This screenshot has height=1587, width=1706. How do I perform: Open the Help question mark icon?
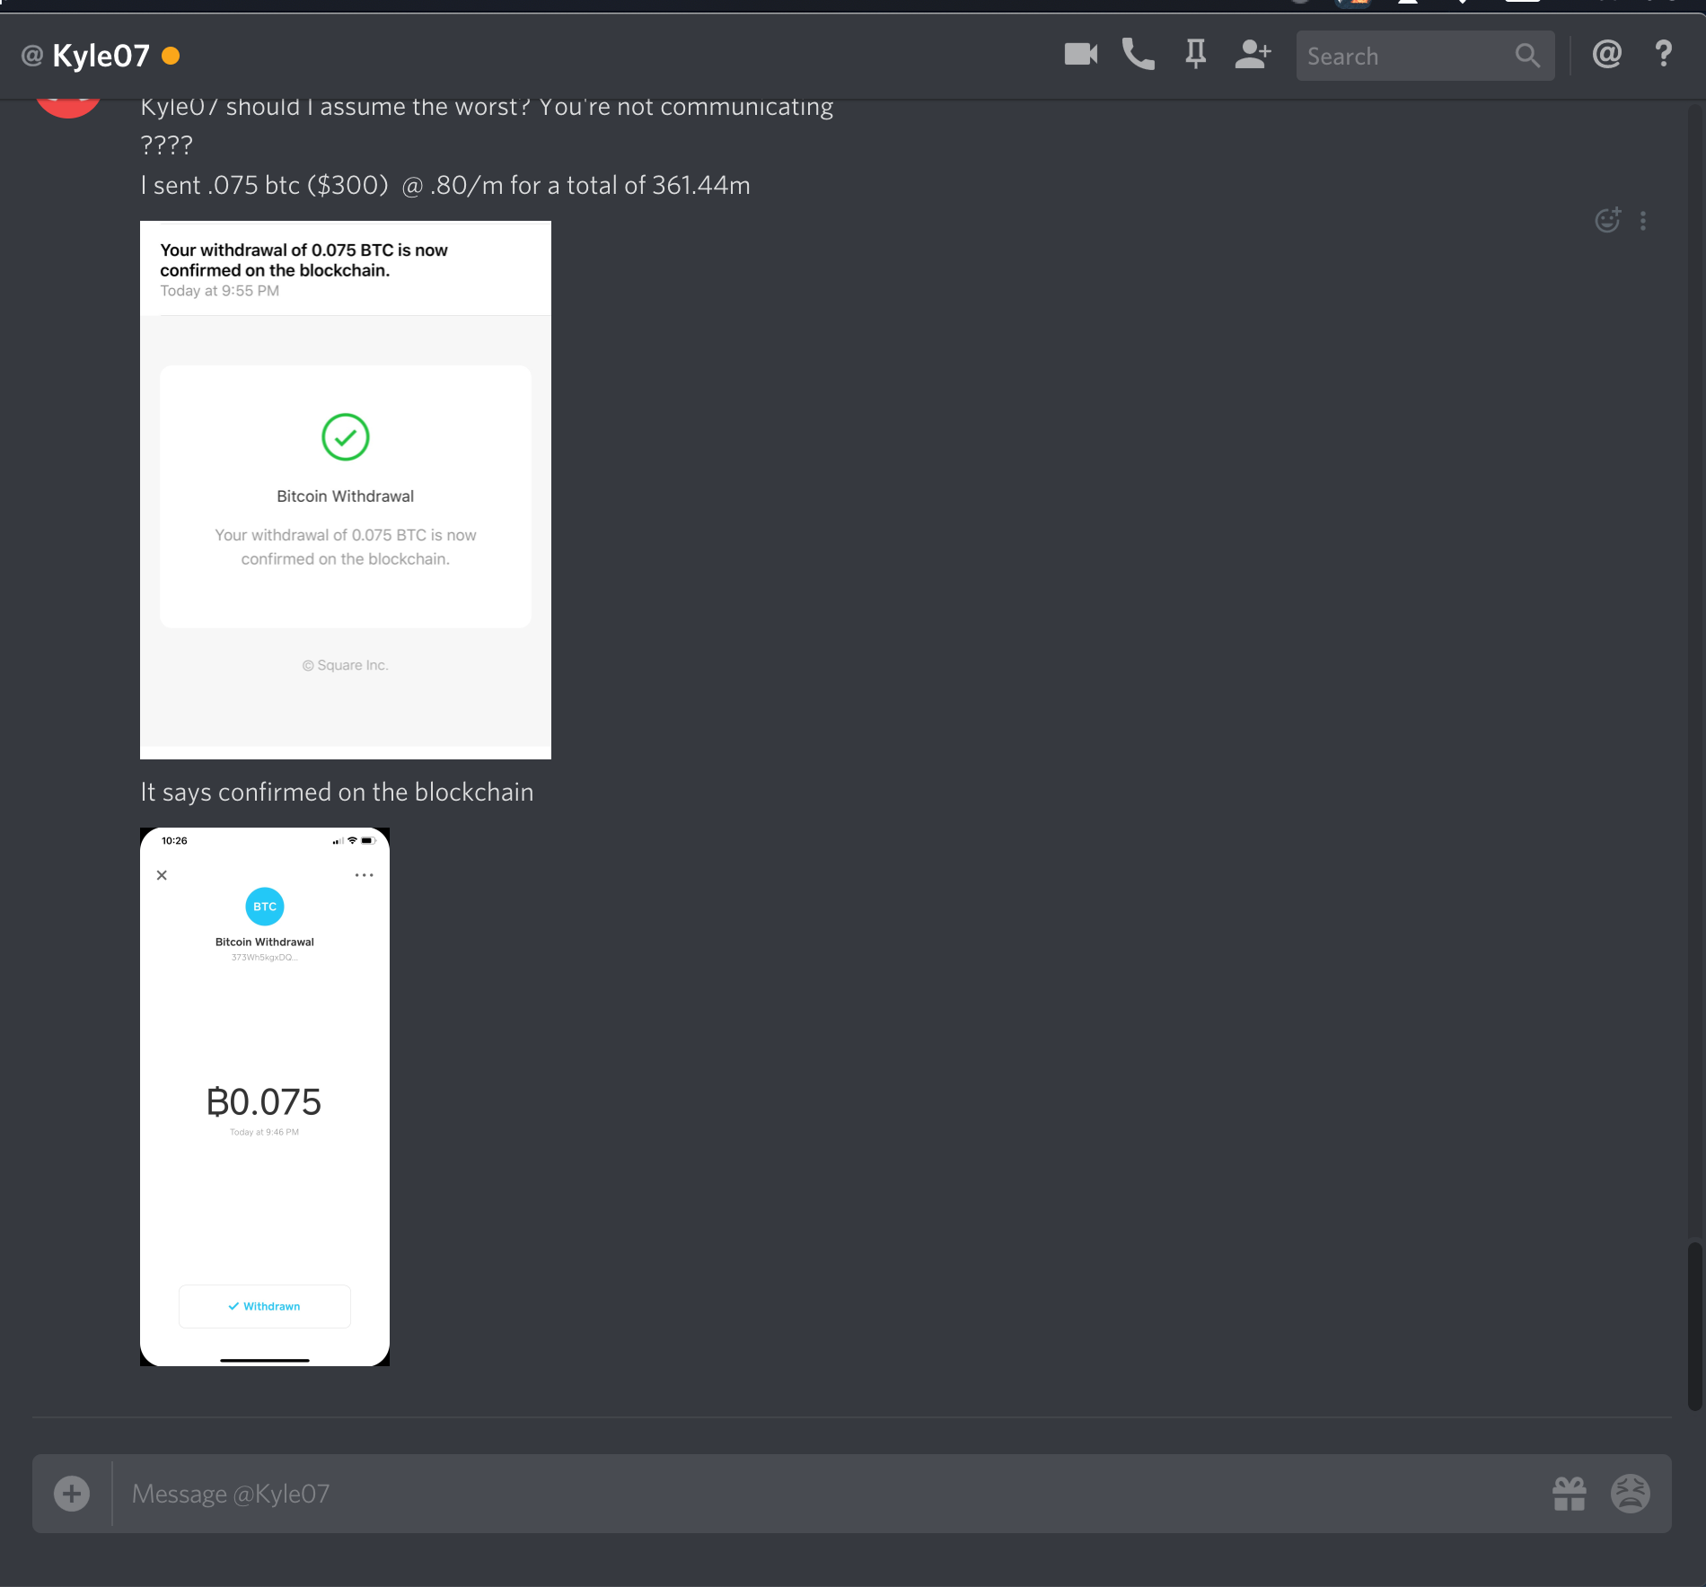(x=1664, y=55)
